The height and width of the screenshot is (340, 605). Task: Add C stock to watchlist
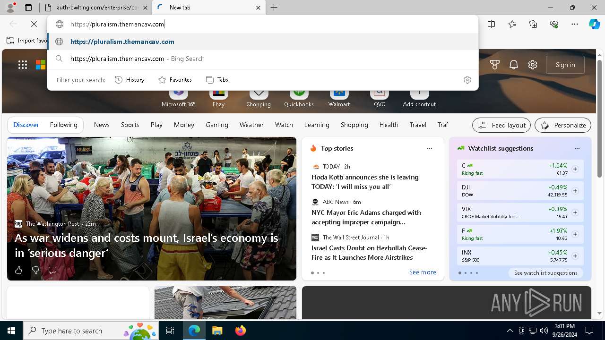(575, 169)
